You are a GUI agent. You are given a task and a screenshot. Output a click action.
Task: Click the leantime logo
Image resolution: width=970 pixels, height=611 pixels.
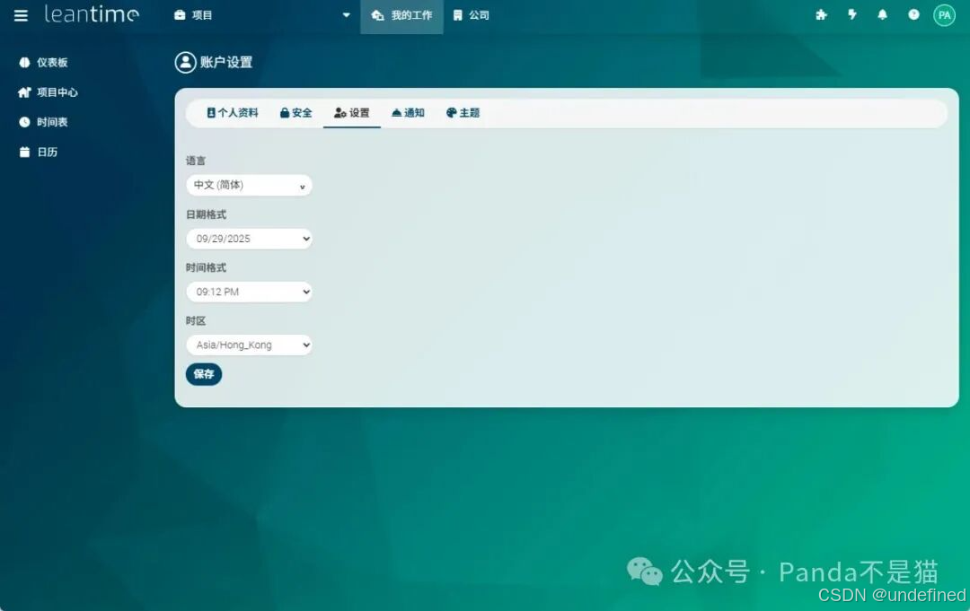92,14
